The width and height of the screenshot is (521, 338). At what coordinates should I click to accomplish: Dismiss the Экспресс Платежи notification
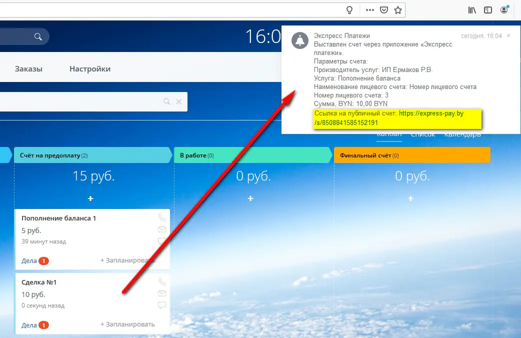pos(508,36)
